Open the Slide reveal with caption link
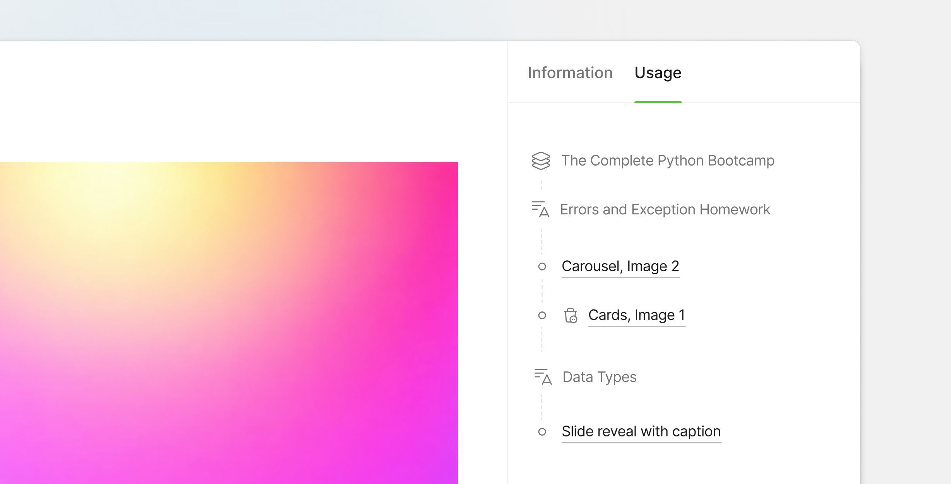Screen dimensions: 951x484 (641, 431)
